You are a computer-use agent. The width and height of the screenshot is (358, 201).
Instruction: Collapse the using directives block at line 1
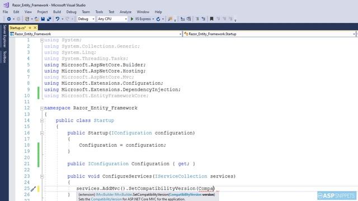coord(42,40)
